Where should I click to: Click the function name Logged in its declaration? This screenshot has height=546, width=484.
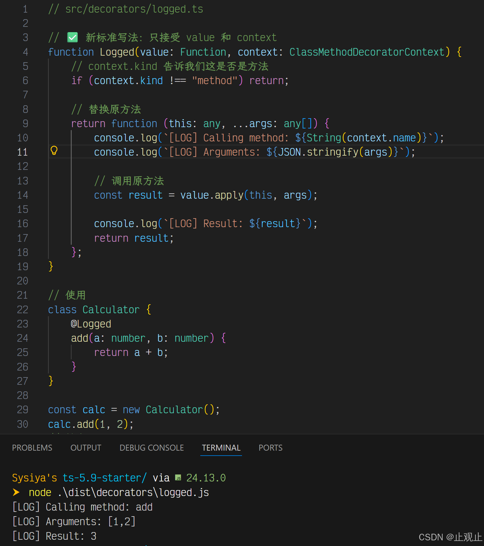pyautogui.click(x=117, y=52)
